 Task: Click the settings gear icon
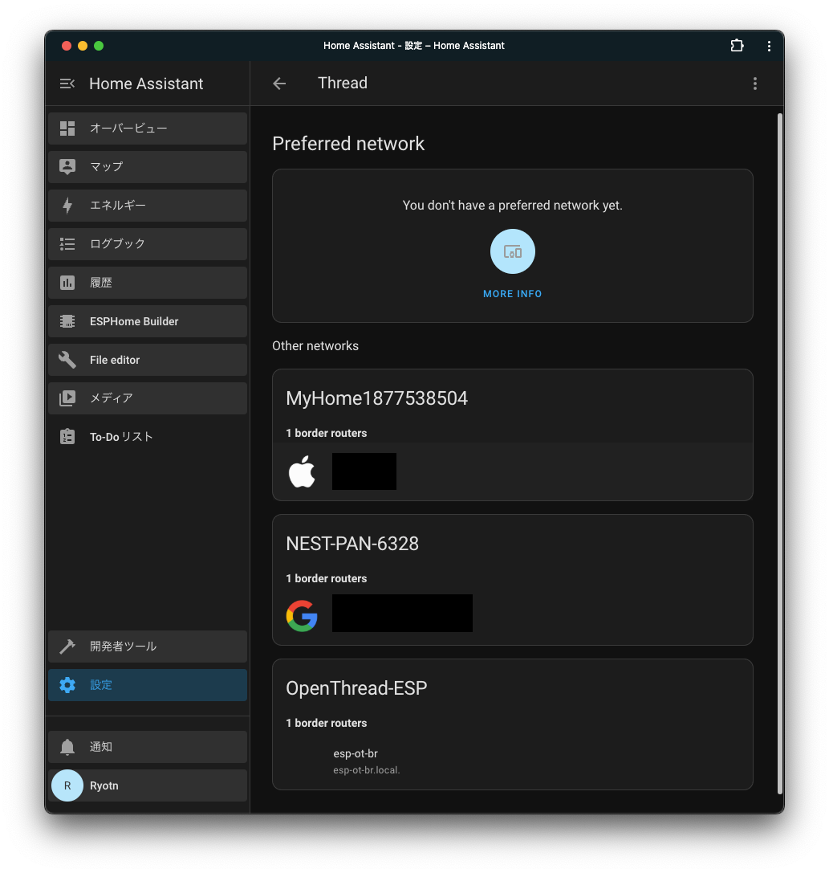click(x=67, y=685)
